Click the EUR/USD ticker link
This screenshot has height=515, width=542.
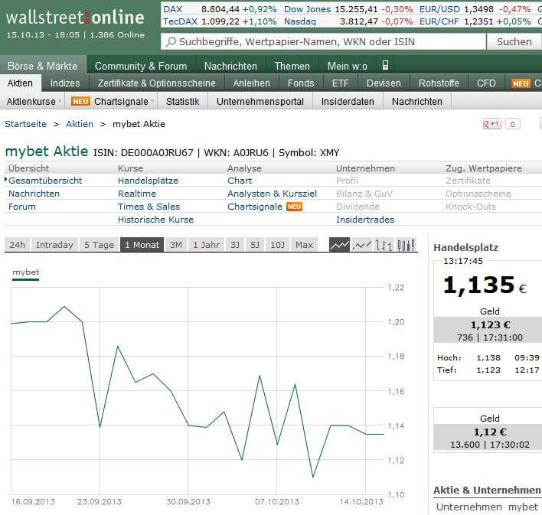pos(439,9)
